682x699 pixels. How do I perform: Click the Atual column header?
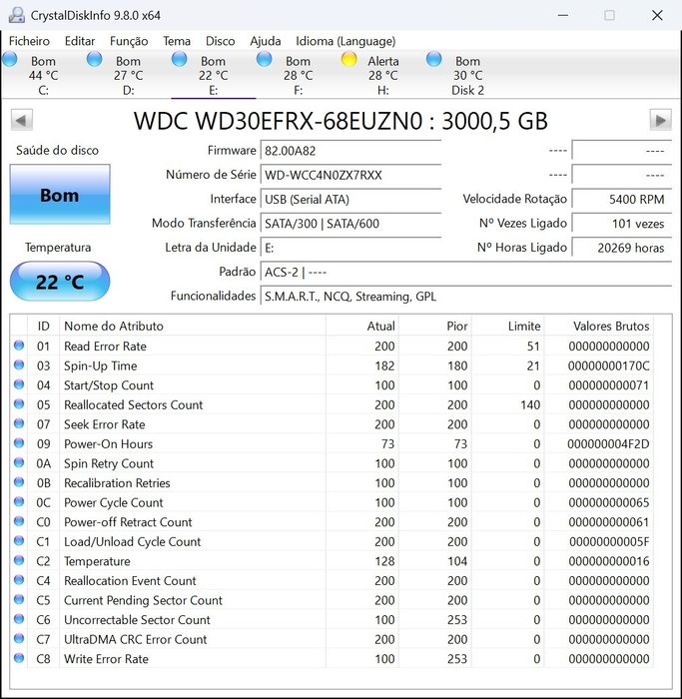coord(361,326)
